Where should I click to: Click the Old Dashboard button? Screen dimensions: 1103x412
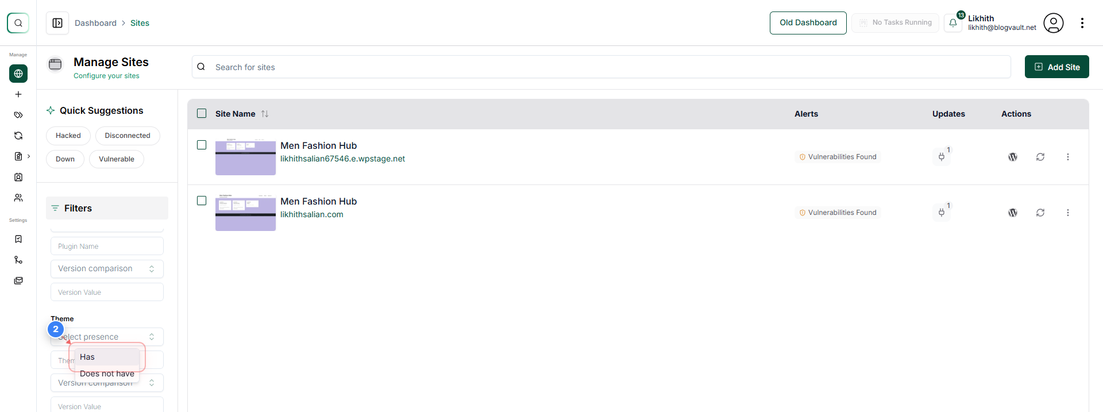[808, 23]
